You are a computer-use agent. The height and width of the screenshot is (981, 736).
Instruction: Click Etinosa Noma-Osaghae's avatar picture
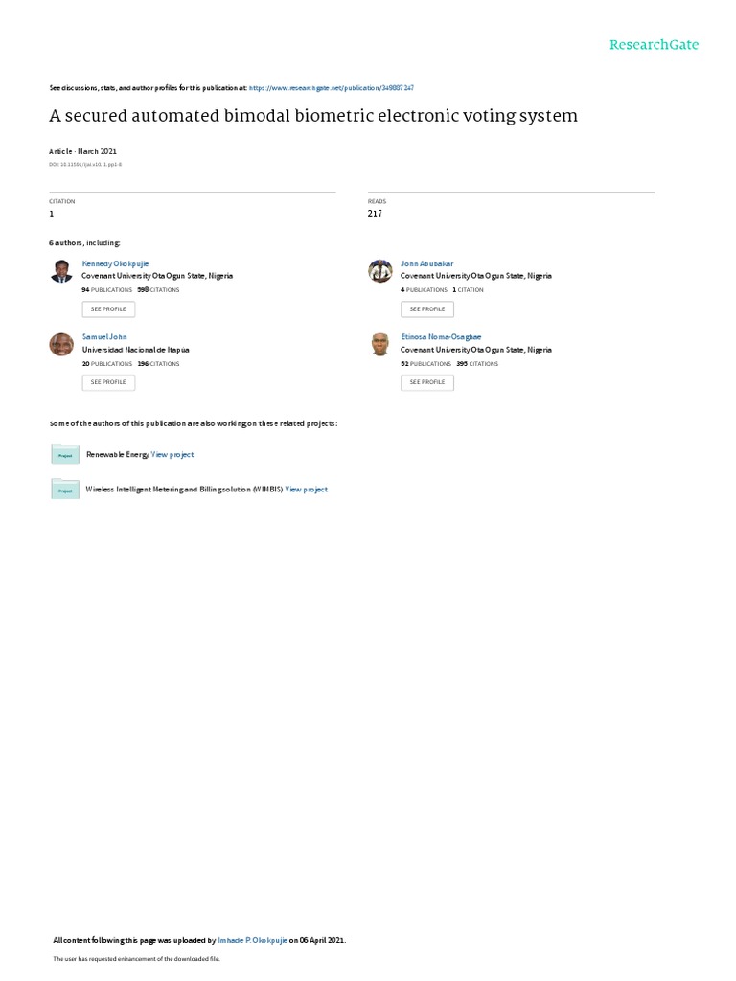tap(379, 344)
